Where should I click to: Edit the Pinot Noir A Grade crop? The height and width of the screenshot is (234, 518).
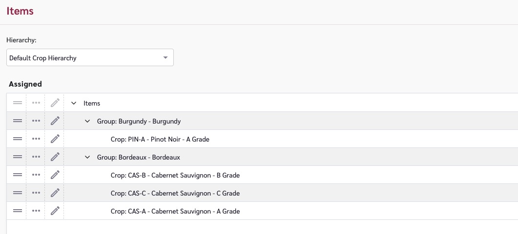(x=55, y=139)
